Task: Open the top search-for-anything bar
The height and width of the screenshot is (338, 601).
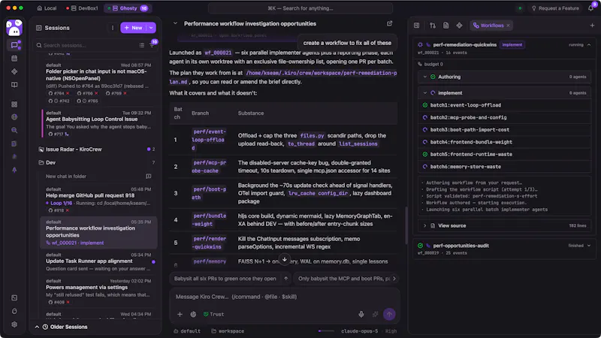Action: [x=300, y=8]
